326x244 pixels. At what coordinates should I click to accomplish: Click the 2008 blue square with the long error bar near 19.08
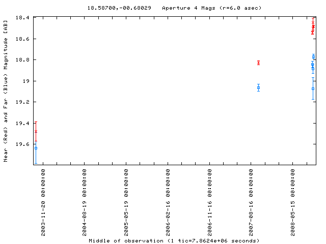coord(313,89)
